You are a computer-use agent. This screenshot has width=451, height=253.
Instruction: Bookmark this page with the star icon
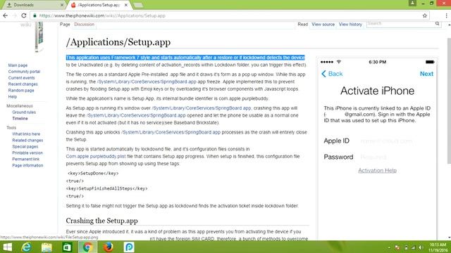click(424, 15)
